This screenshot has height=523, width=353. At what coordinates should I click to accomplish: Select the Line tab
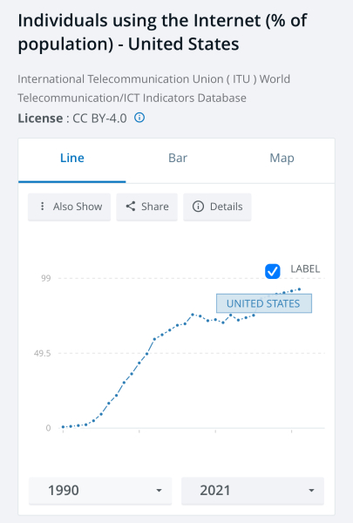click(x=72, y=158)
